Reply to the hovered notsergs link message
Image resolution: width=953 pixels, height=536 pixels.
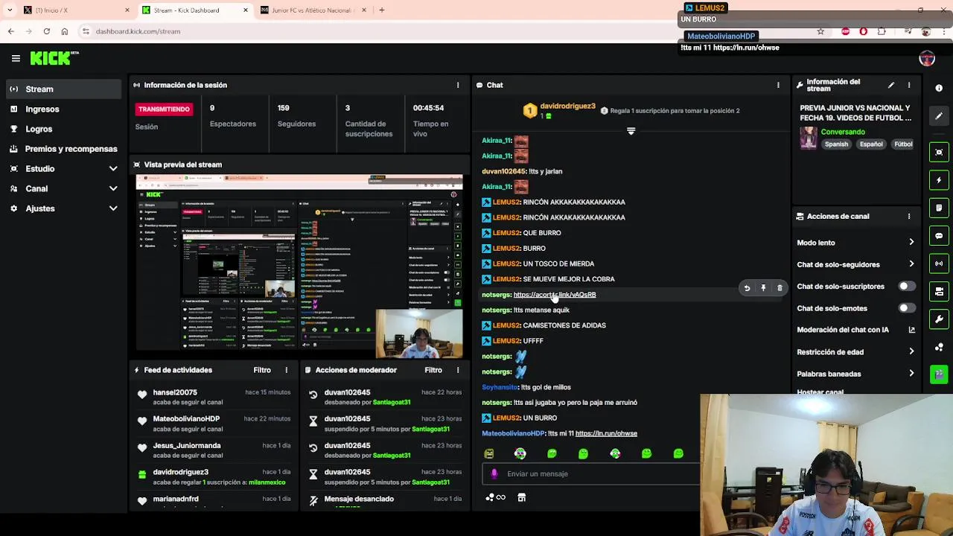[x=747, y=287]
